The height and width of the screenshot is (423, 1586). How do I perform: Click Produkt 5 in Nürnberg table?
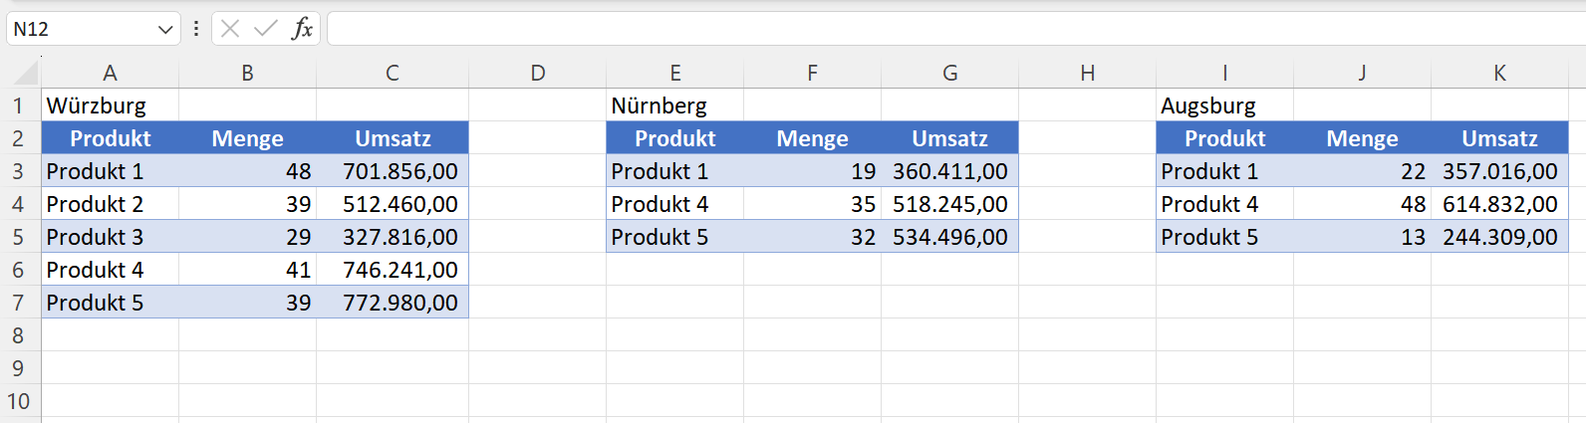tap(675, 237)
